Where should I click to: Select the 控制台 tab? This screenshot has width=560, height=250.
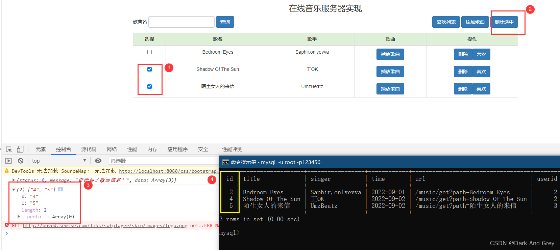point(64,149)
